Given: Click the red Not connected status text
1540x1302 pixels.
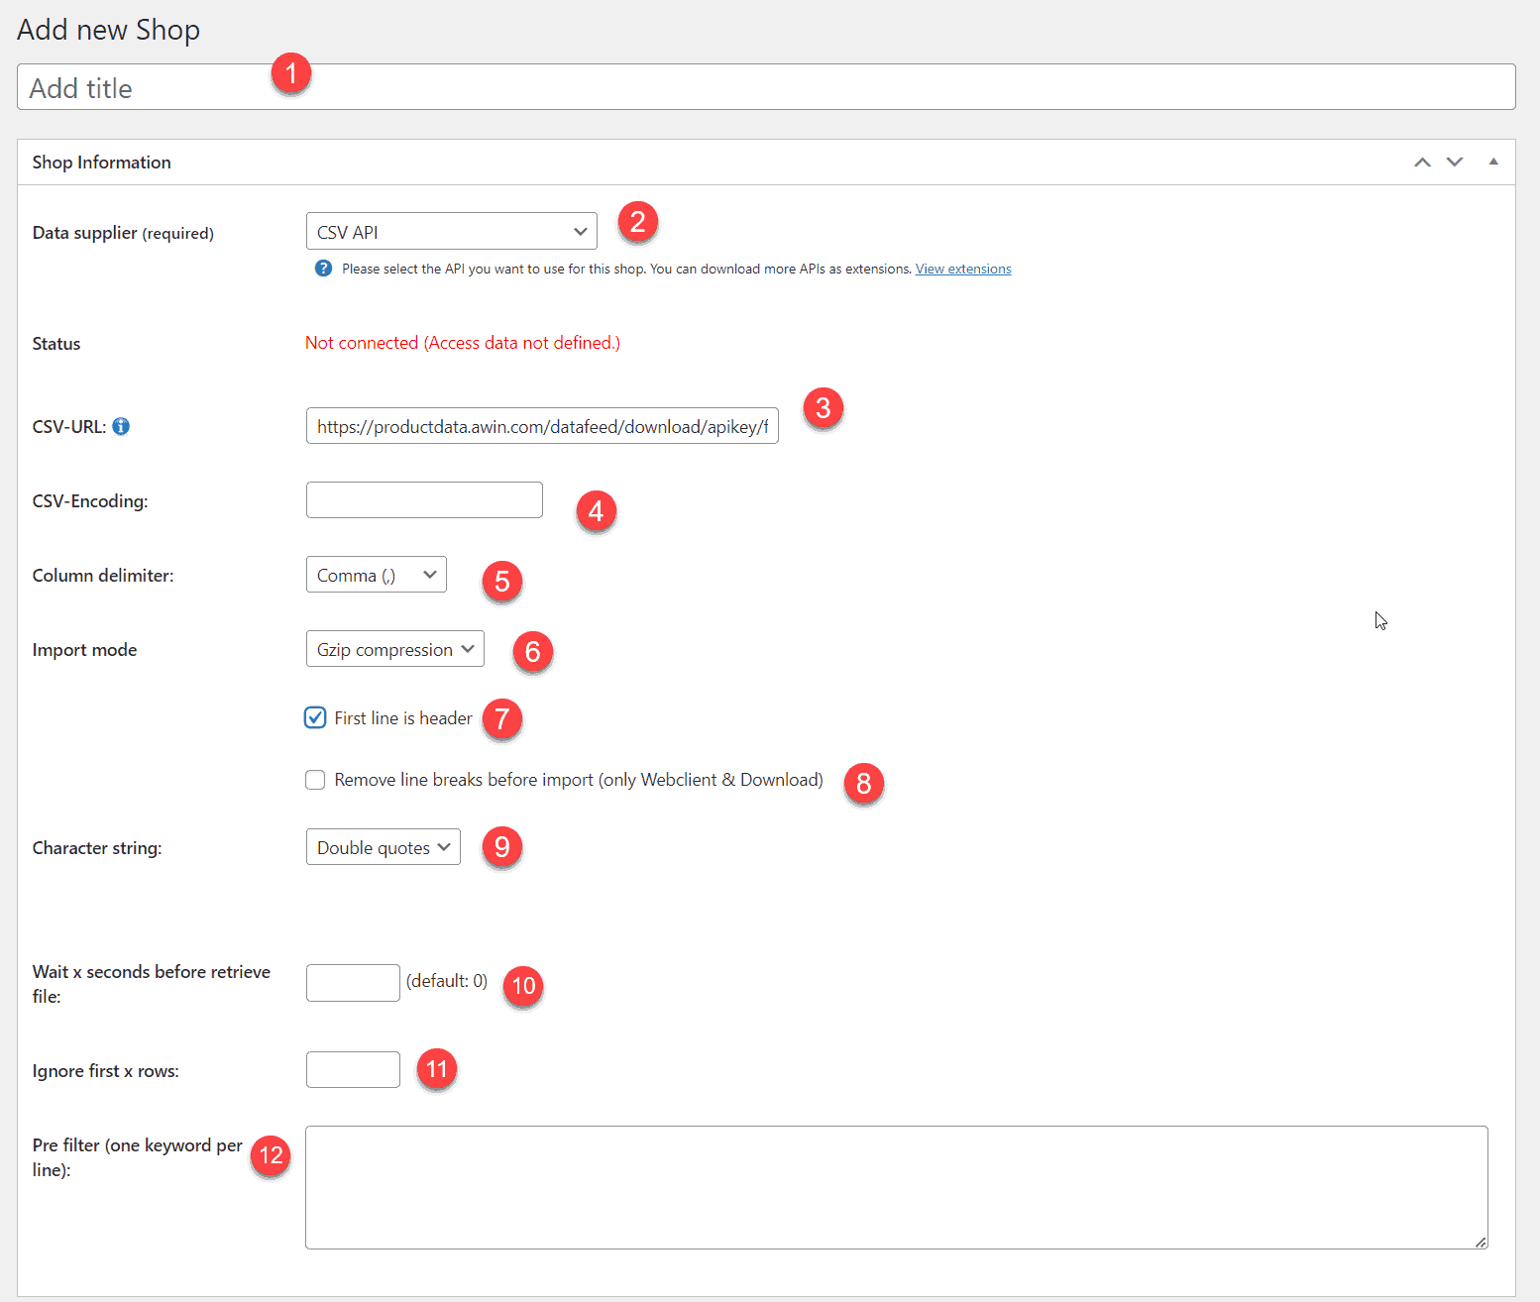Looking at the screenshot, I should 462,343.
